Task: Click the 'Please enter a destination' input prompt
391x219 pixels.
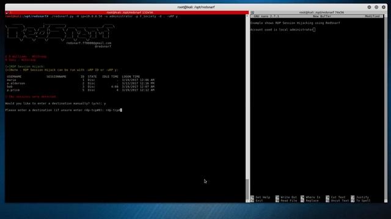Action: point(64,110)
